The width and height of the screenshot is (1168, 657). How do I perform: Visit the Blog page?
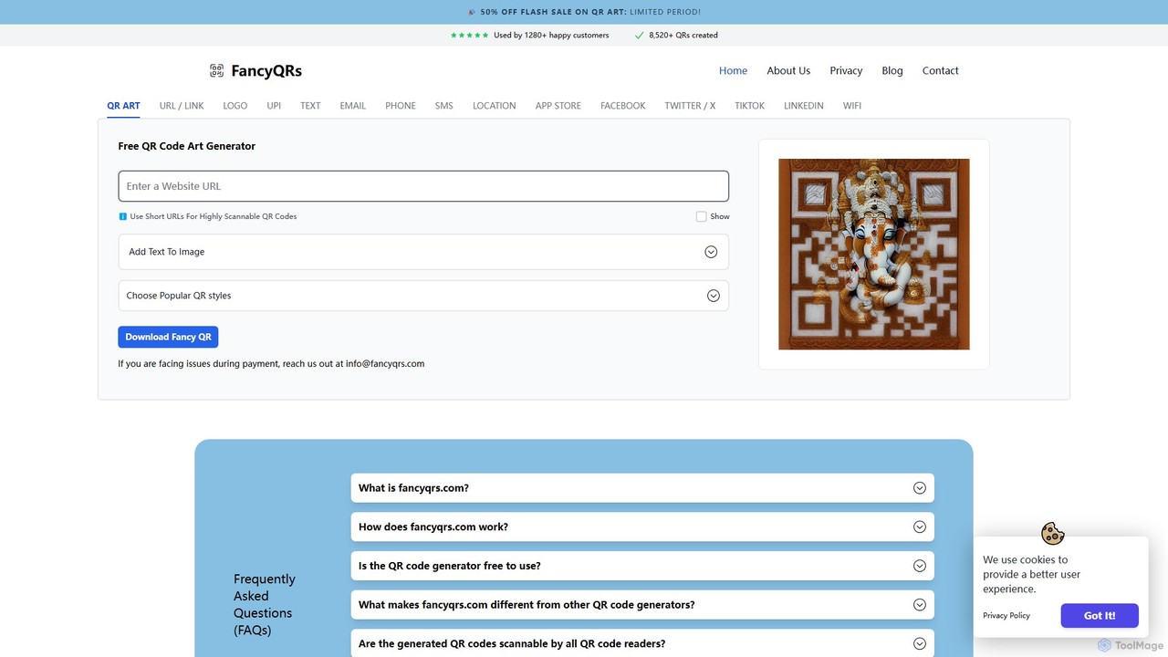(892, 70)
